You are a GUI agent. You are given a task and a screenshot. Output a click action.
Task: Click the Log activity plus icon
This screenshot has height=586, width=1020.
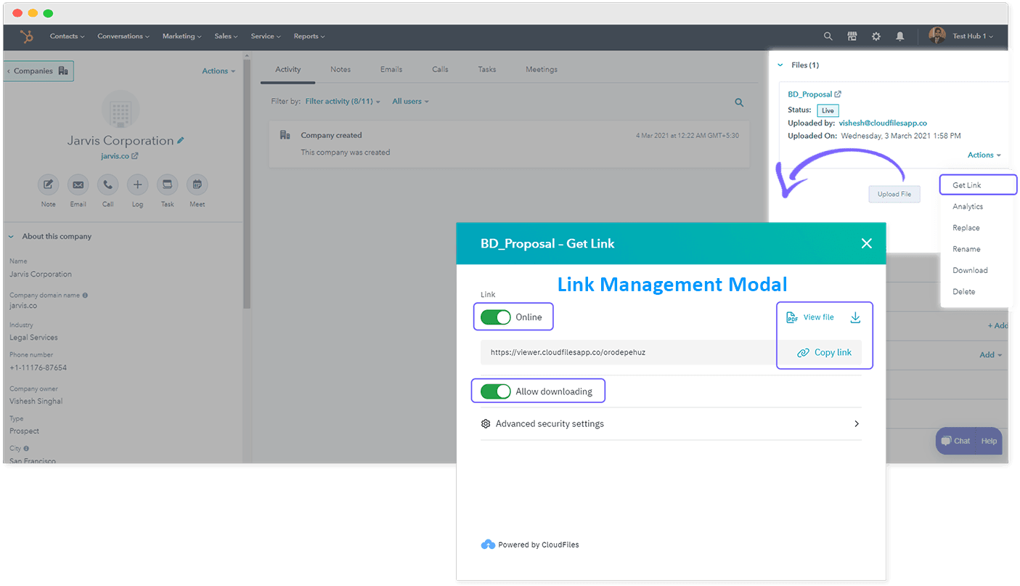[x=137, y=184]
